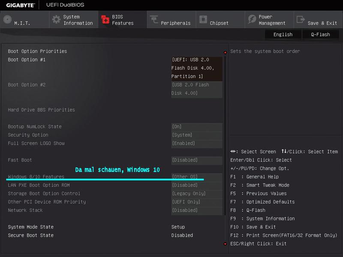The image size is (343, 257).
Task: Click the F9 System Information help line
Action: (x=262, y=219)
